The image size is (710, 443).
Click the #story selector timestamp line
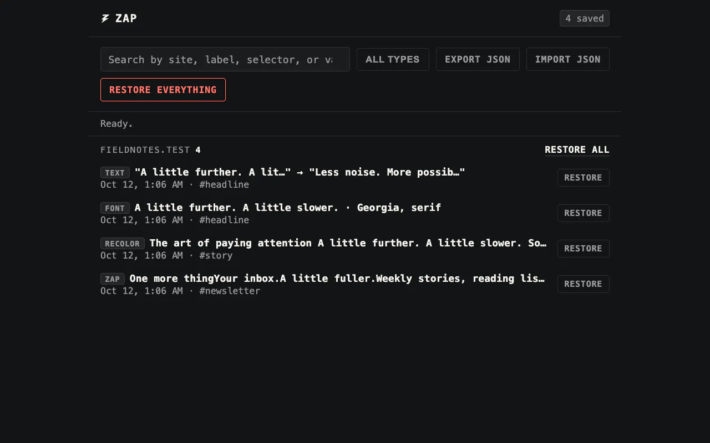point(166,255)
